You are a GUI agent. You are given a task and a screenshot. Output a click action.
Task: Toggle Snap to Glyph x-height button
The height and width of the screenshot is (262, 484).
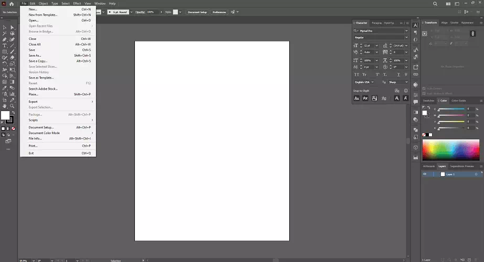tap(365, 99)
